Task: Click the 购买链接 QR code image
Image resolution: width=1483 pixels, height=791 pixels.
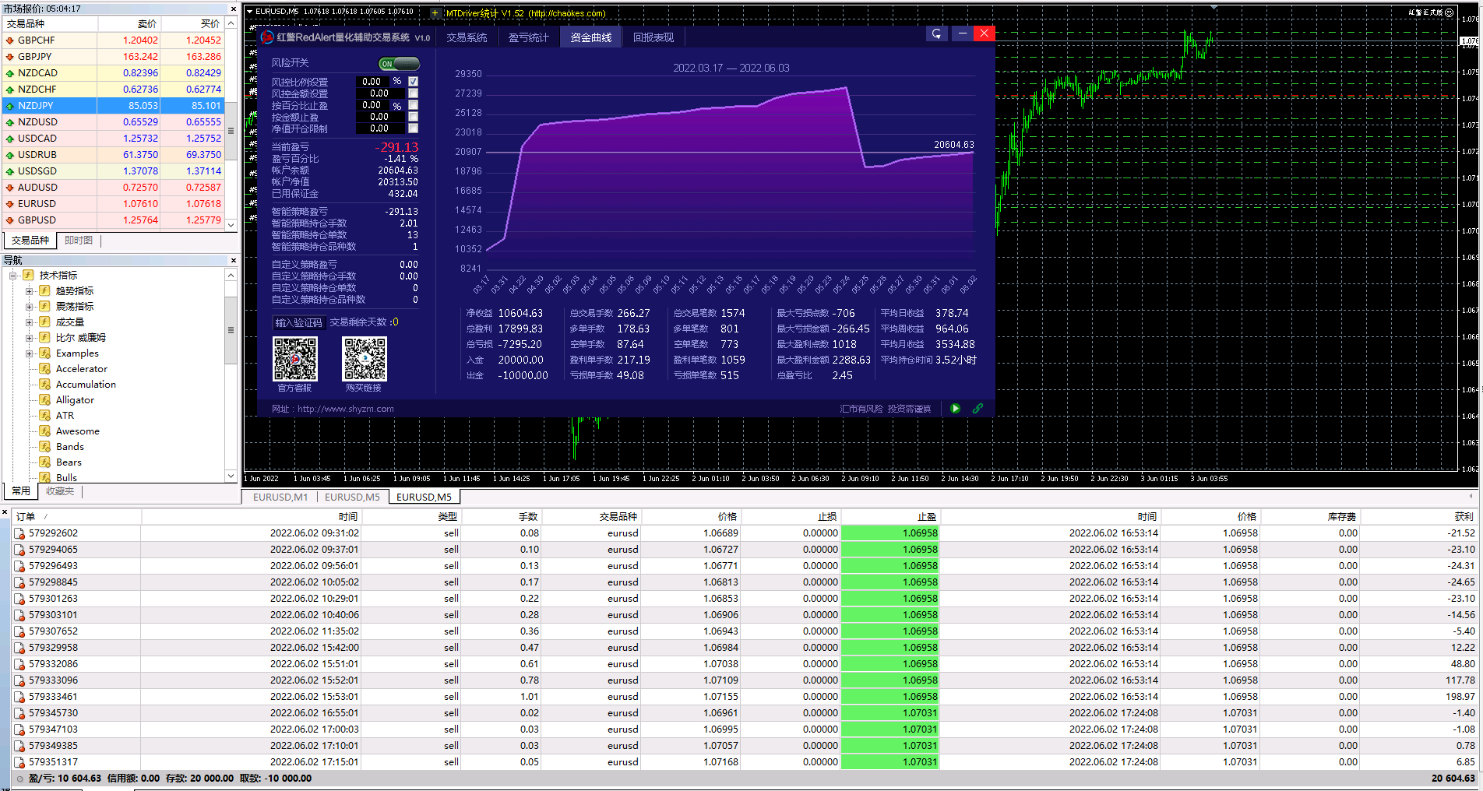Action: pos(364,359)
